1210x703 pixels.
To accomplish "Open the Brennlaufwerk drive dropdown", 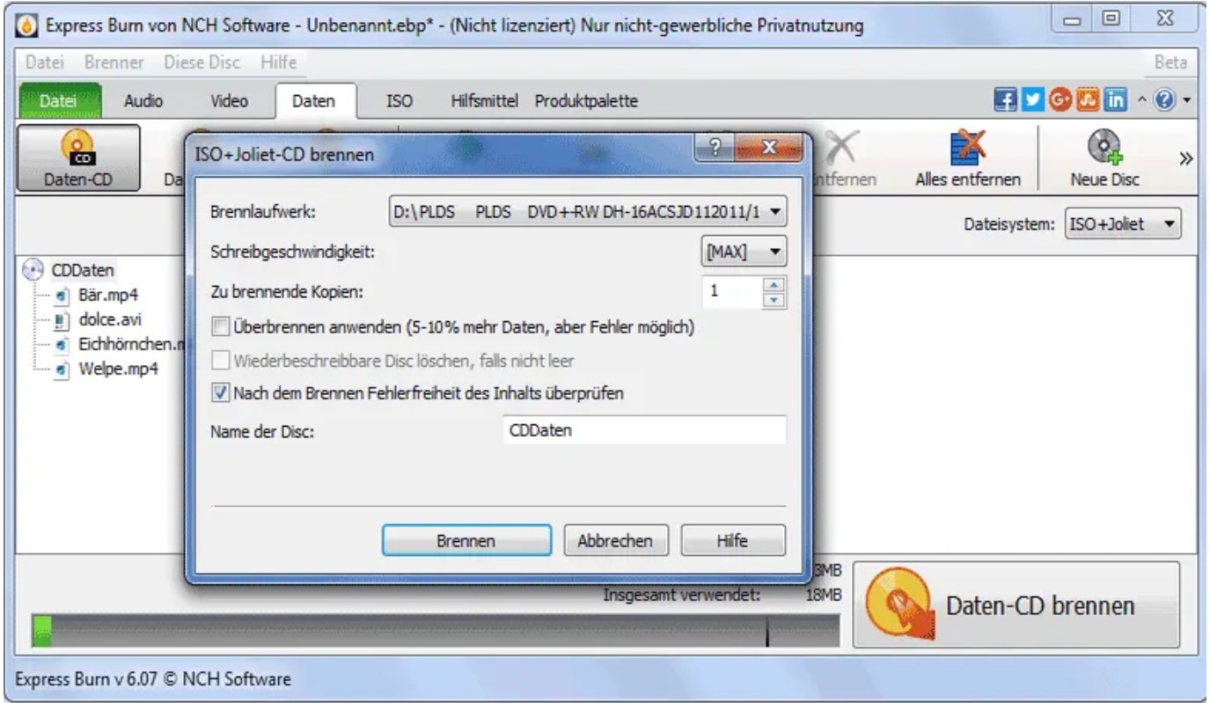I will click(x=588, y=213).
